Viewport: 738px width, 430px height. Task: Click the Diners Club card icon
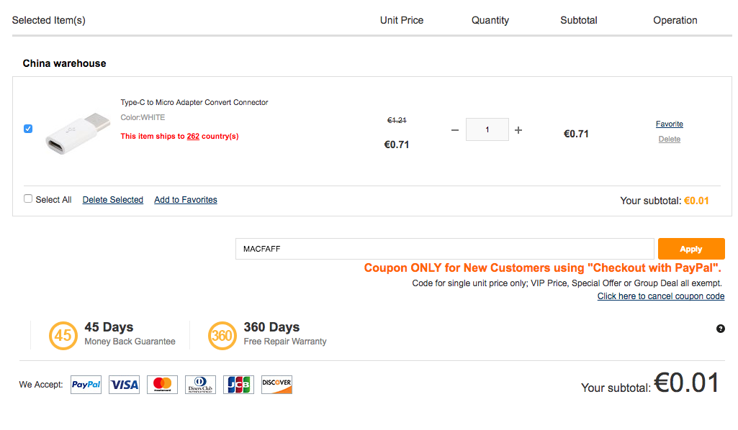click(x=200, y=385)
